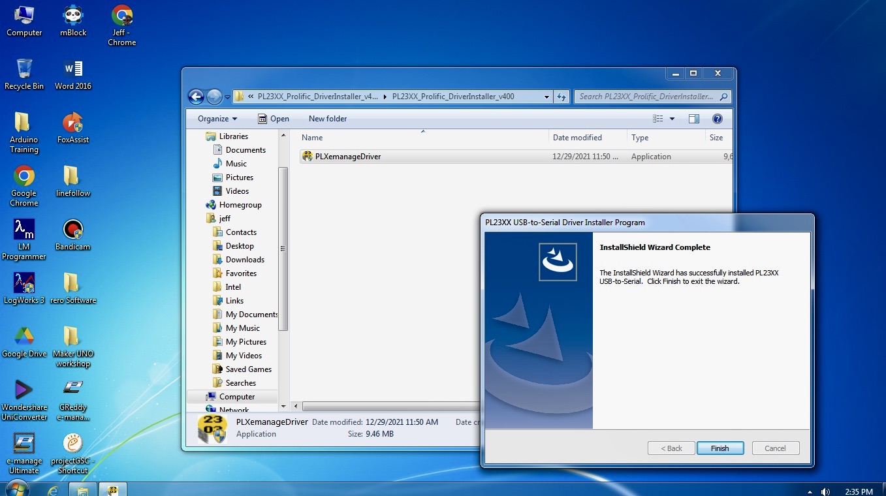Click the Explorer back arrow button
Screen dimensions: 886x496
196,97
